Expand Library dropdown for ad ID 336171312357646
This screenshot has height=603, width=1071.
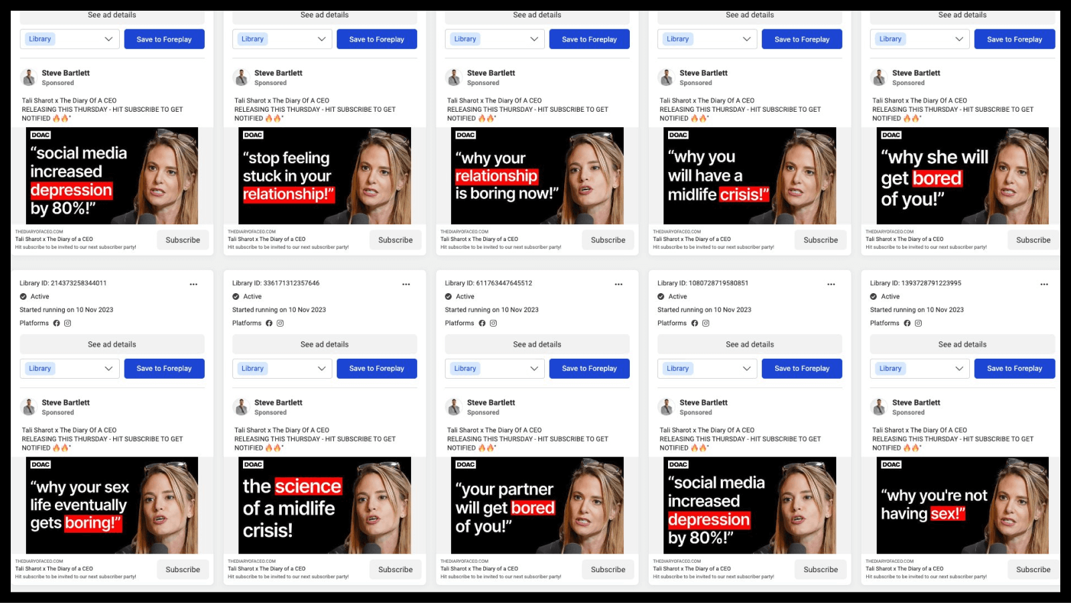pos(282,369)
